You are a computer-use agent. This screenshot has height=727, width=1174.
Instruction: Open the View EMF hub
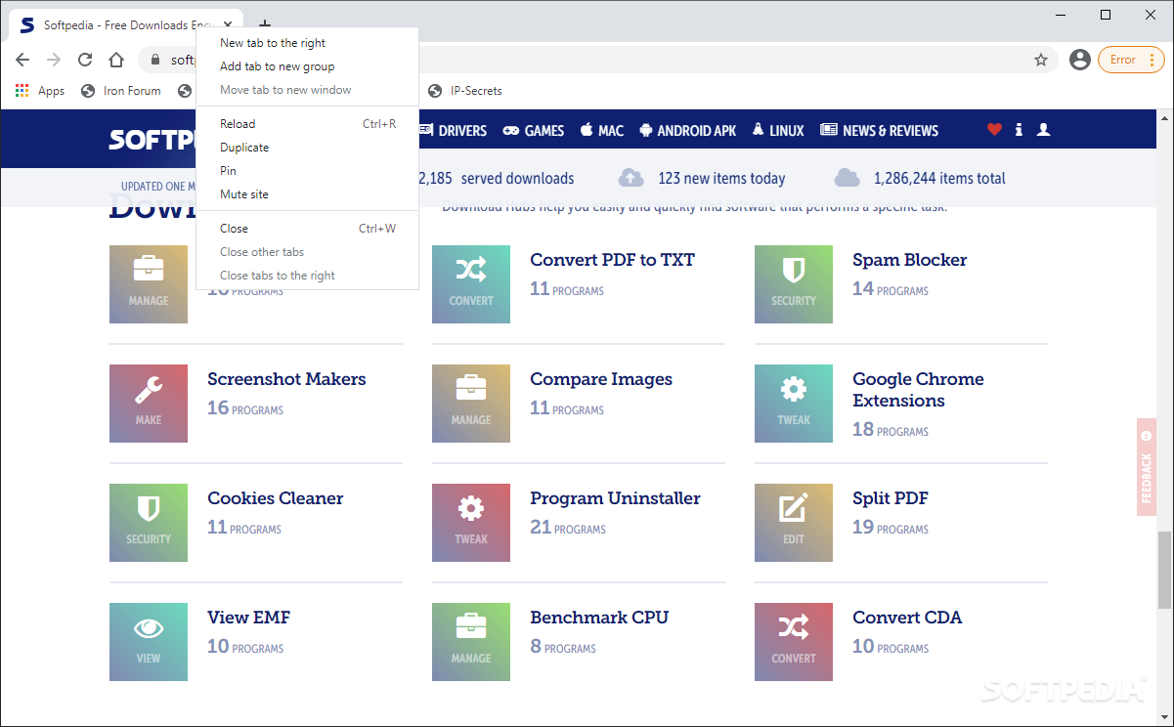click(248, 618)
